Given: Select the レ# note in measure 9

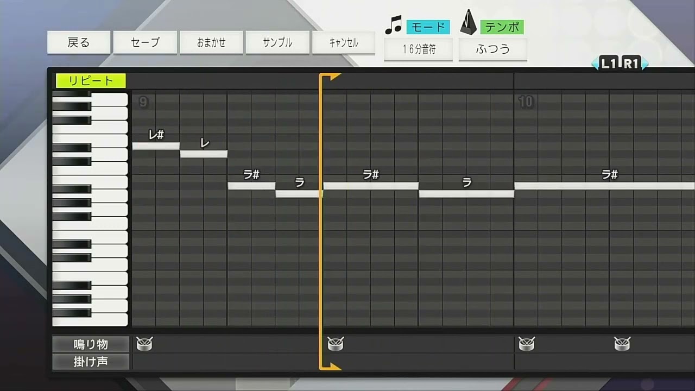Looking at the screenshot, I should point(156,146).
